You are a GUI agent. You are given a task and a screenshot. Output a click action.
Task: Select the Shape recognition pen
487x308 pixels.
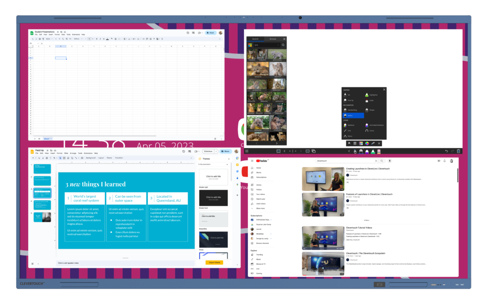[x=370, y=110]
